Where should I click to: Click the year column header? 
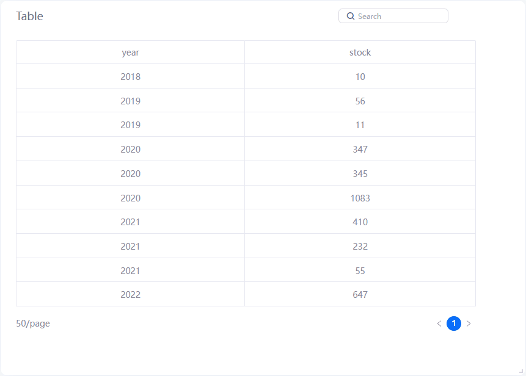click(130, 52)
